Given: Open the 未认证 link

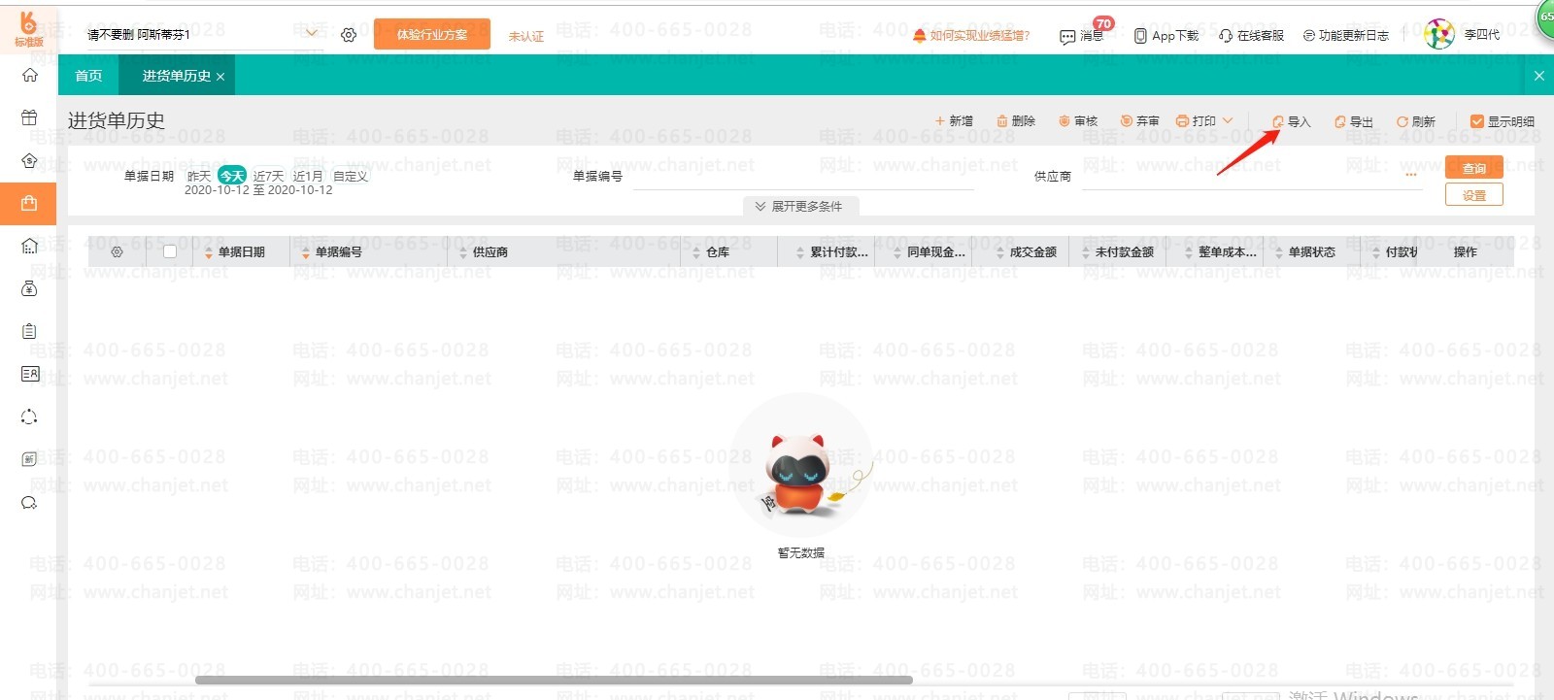Looking at the screenshot, I should pyautogui.click(x=526, y=36).
